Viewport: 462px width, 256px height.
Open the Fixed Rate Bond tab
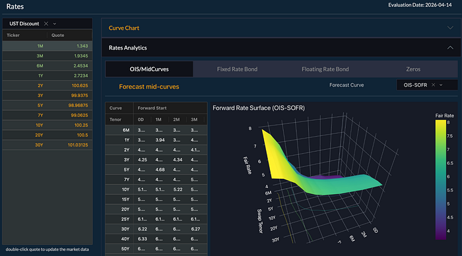237,69
